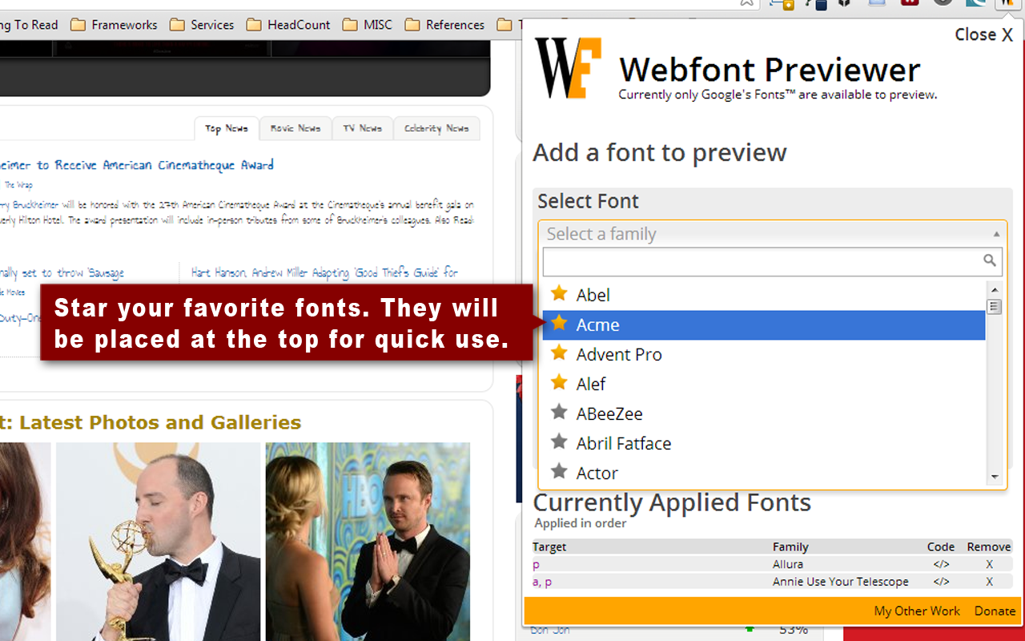
Task: Select the Alef font entry
Action: (764, 384)
